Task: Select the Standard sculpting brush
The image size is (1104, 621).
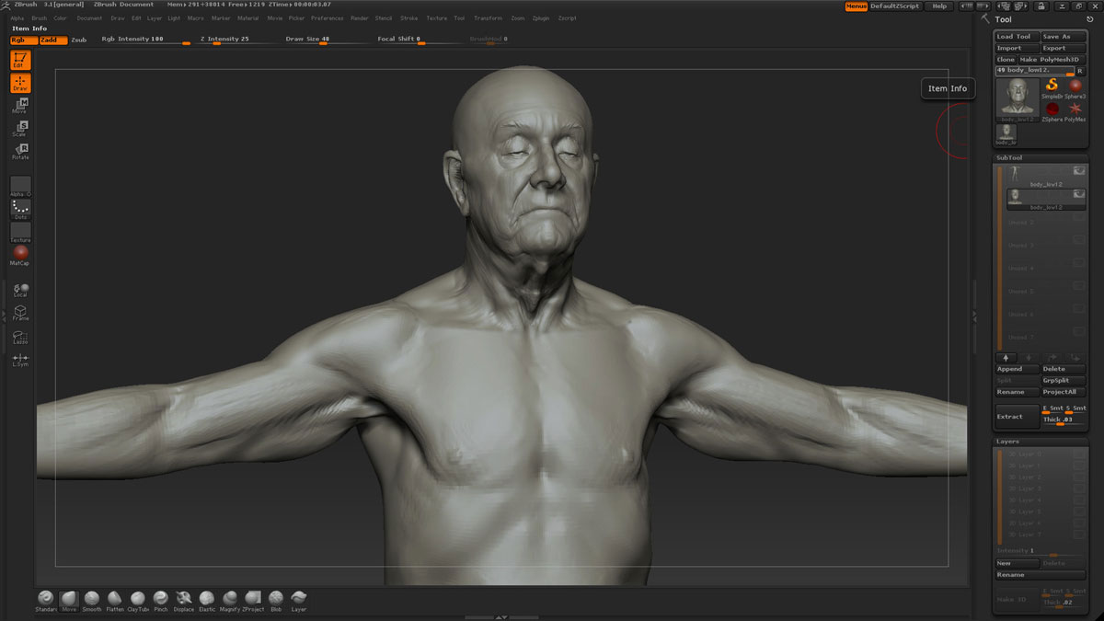Action: pos(45,599)
